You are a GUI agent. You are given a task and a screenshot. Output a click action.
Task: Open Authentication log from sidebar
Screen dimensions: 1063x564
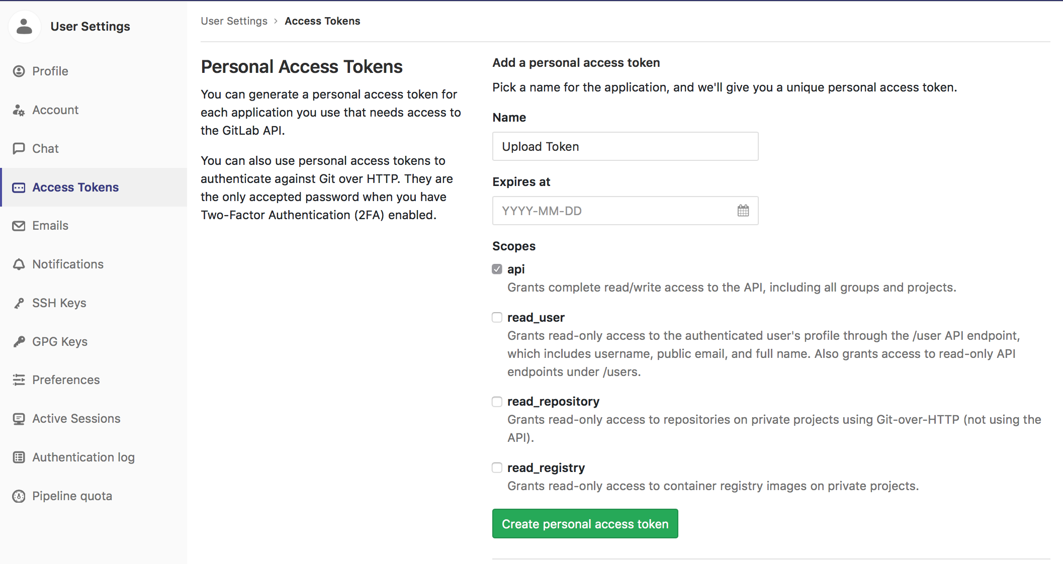pyautogui.click(x=83, y=457)
